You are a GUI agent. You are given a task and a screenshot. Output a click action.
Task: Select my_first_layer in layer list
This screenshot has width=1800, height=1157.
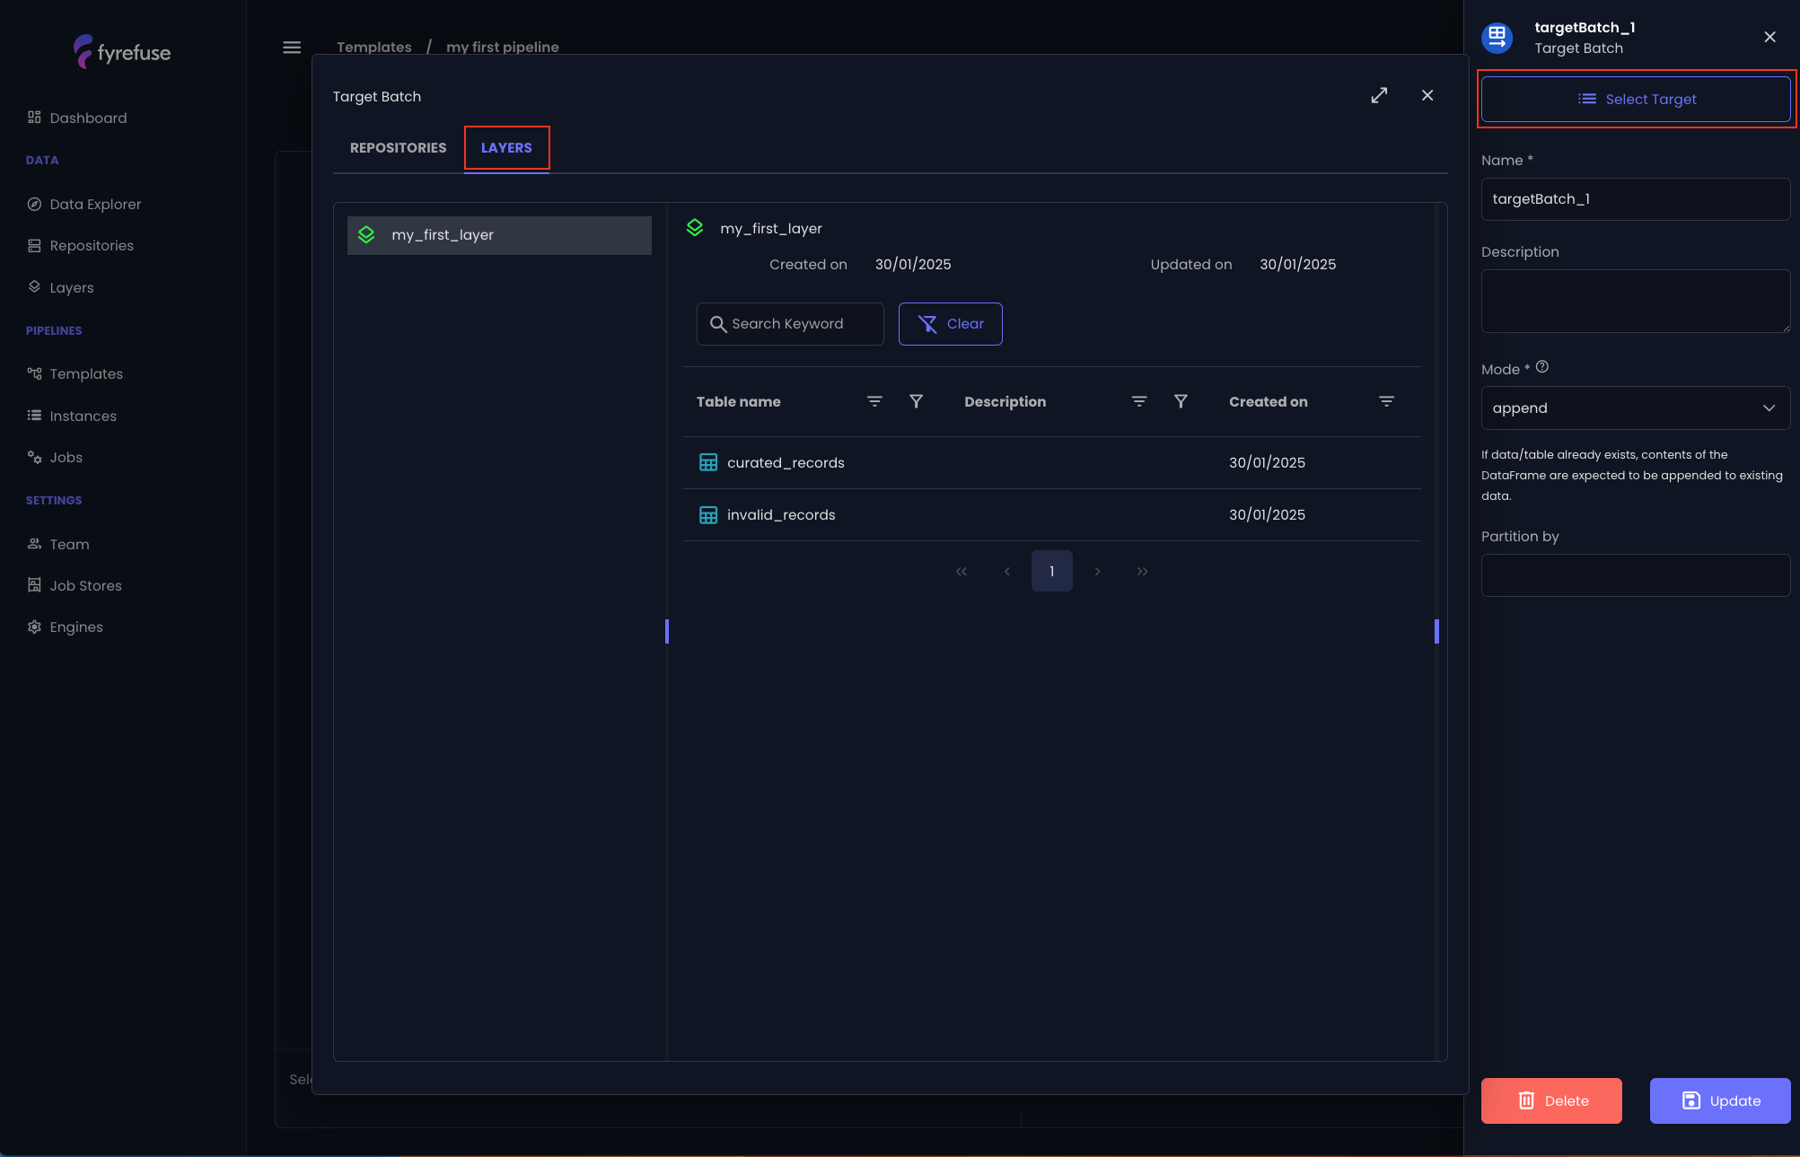coord(499,235)
